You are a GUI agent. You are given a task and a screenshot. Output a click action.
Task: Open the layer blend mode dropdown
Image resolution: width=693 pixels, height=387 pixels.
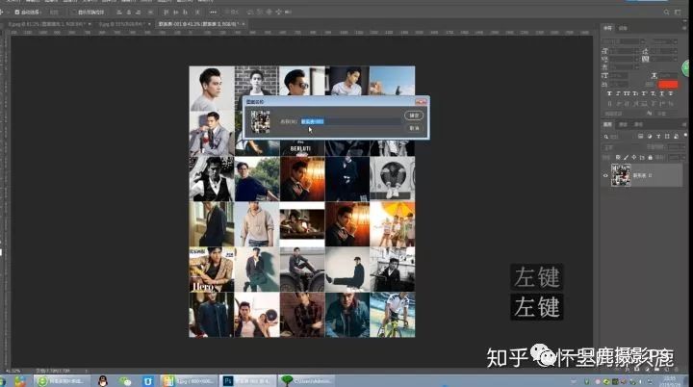click(621, 147)
